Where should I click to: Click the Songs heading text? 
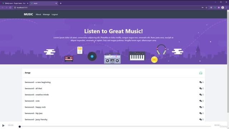28,73
